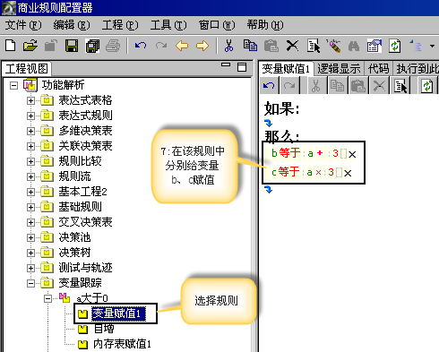Image resolution: width=439 pixels, height=352 pixels.
Task: Select the 基础规则 tree folder
Action: 80,207
